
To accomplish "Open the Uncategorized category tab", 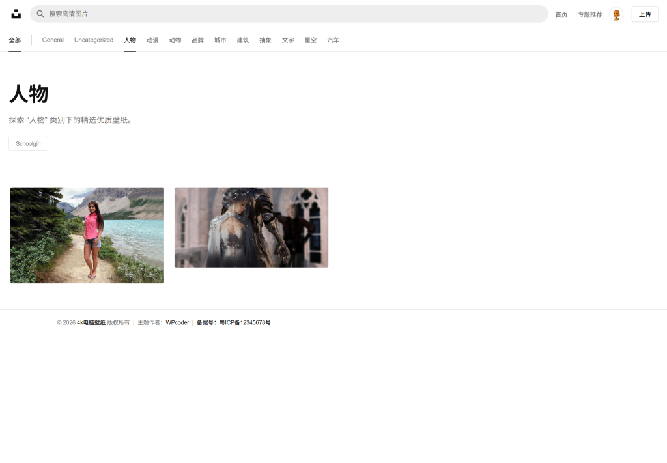I will (94, 40).
